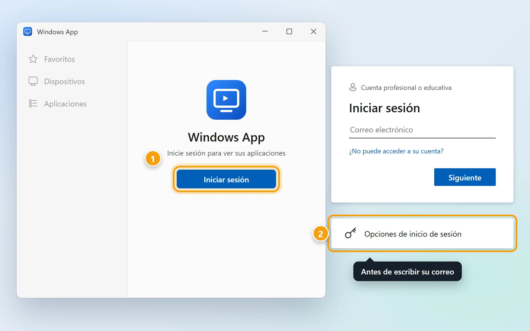Viewport: 530px width, 331px height.
Task: Close the Windows App window
Action: click(314, 31)
